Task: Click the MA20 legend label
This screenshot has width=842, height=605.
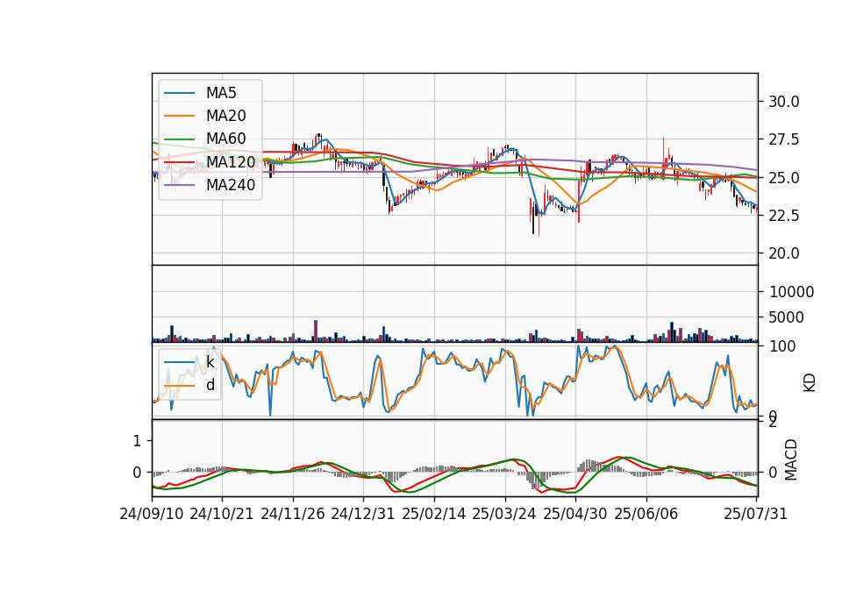Action: click(x=225, y=116)
